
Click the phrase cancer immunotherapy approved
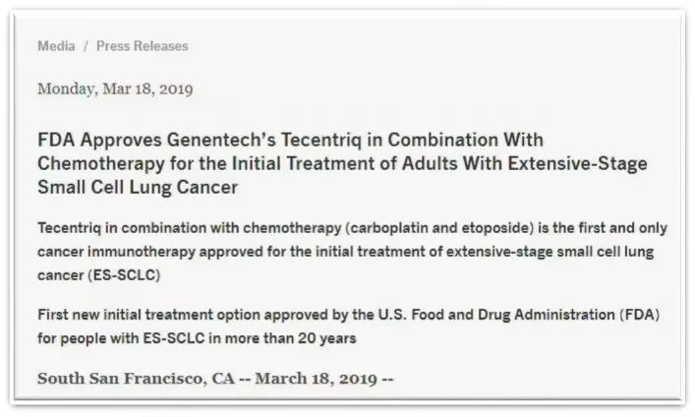point(132,250)
